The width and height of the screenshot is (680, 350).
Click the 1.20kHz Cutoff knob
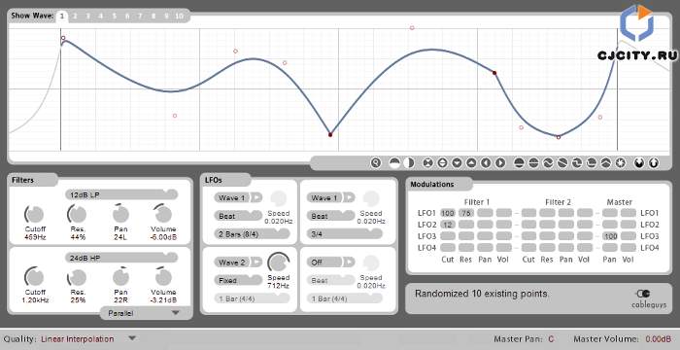point(35,277)
